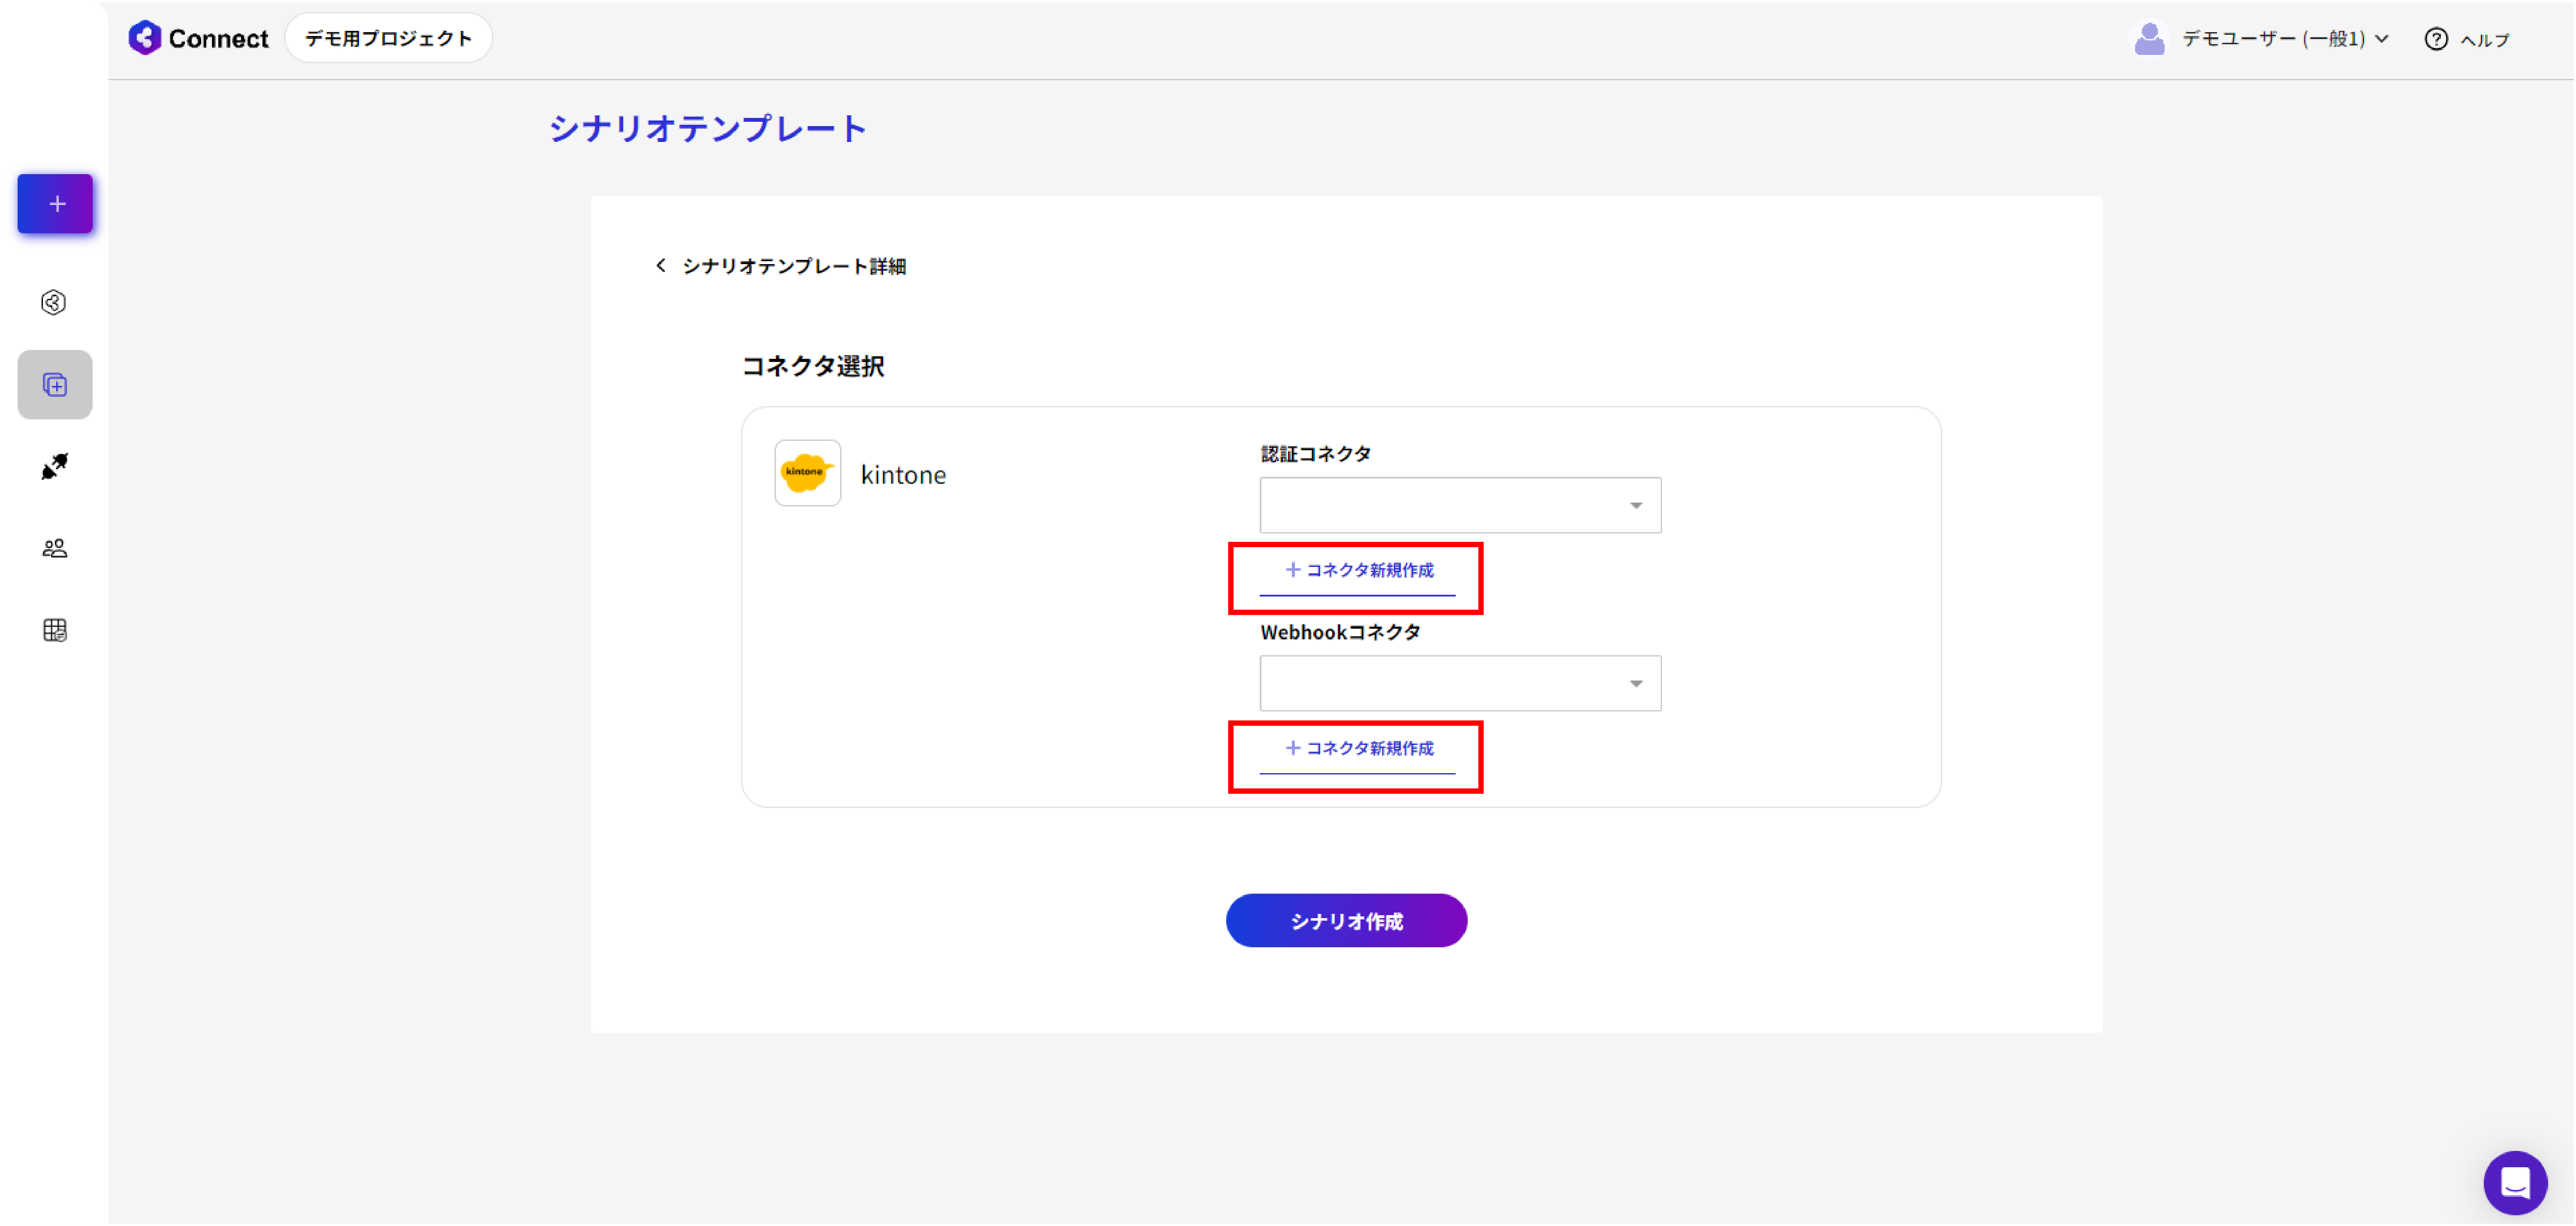Go back to シナリオテンプレート詳細
2576x1226 pixels.
781,266
